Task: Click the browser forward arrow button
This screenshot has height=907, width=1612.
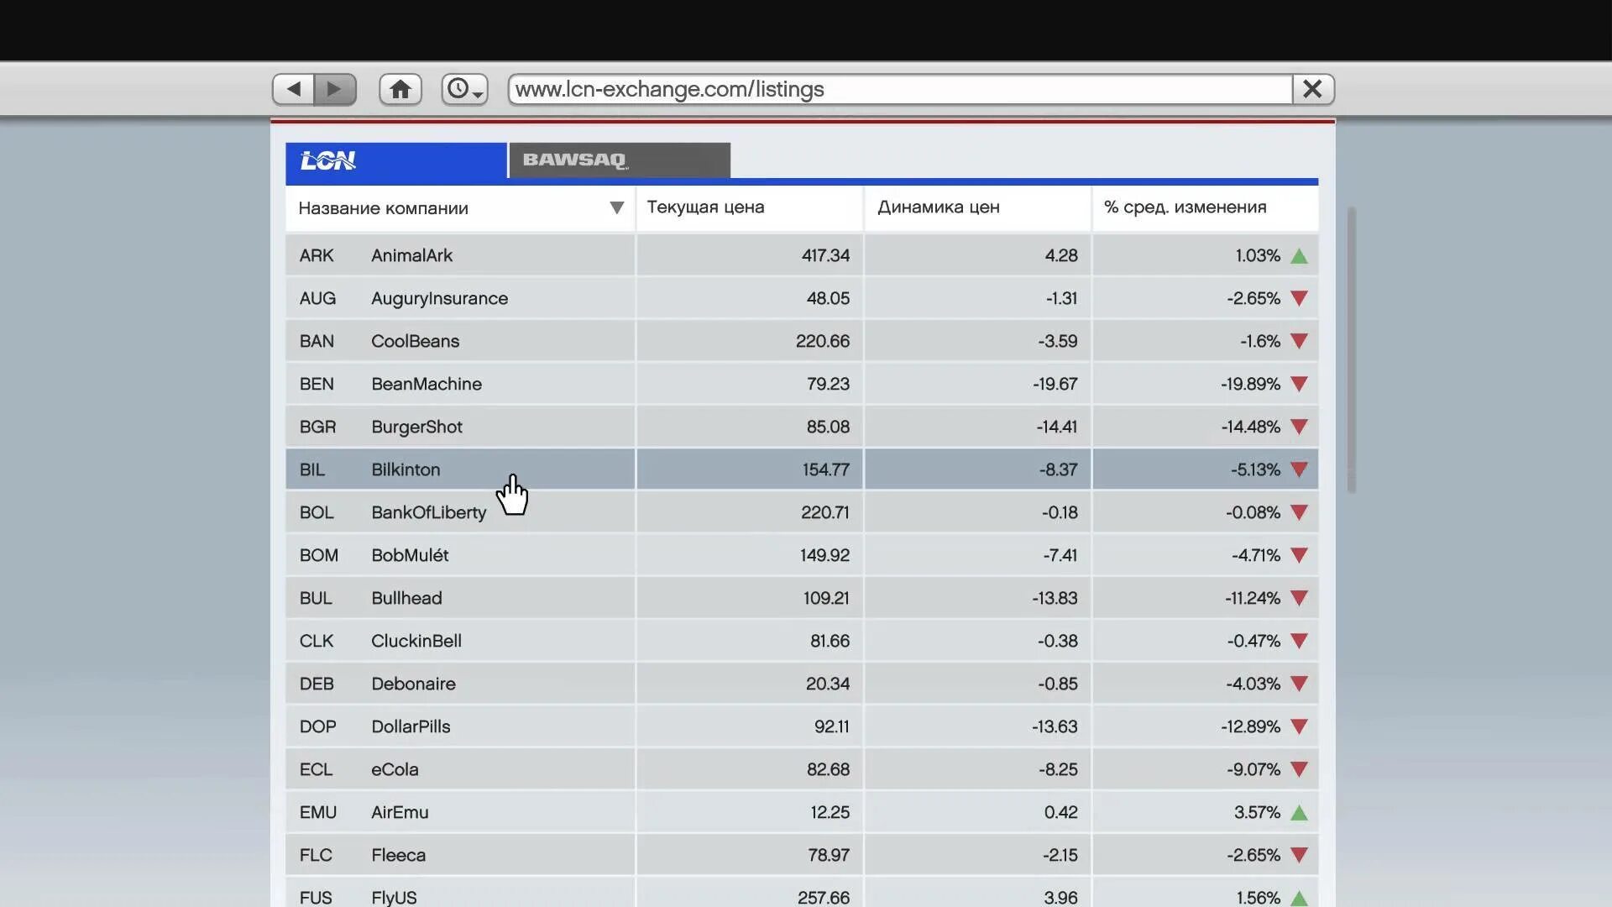Action: pyautogui.click(x=335, y=89)
